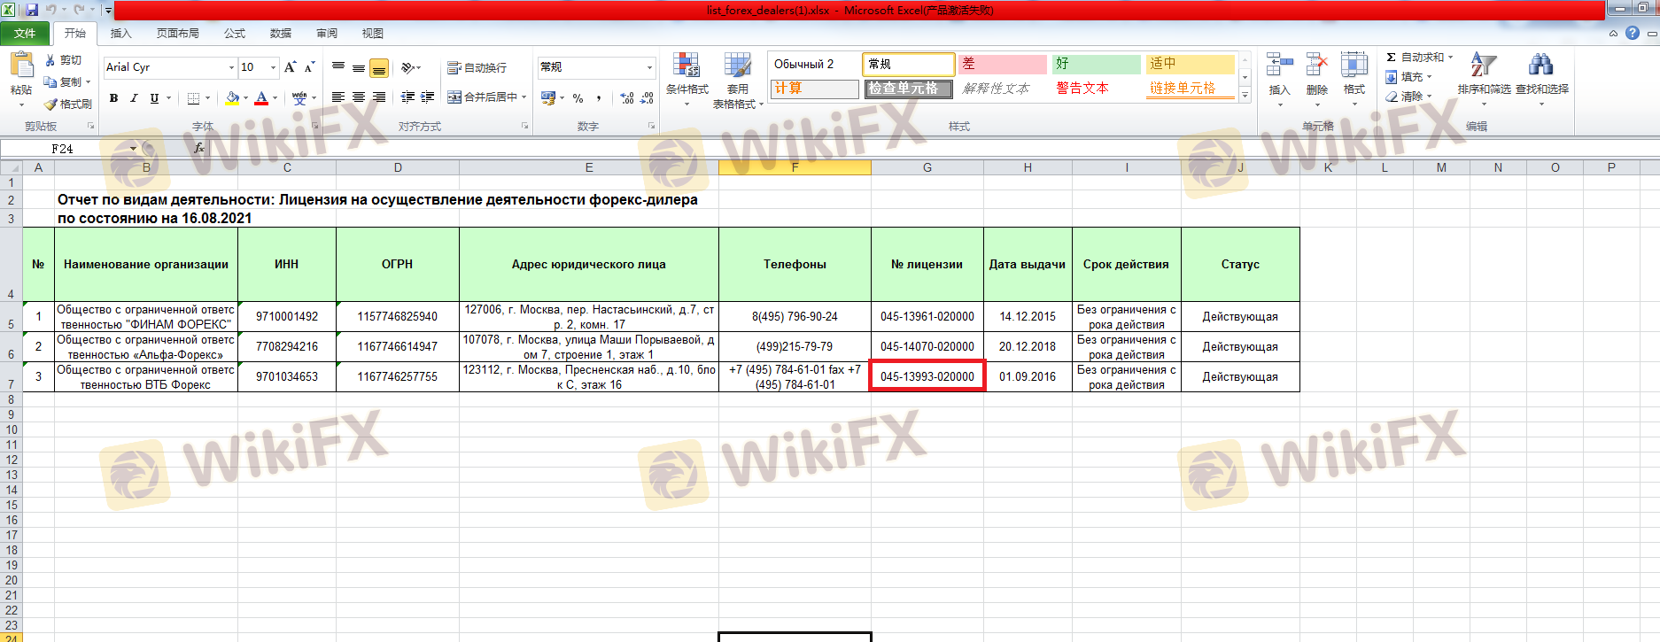Expand the Arial Cyr font dropdown
This screenshot has width=1660, height=642.
[231, 67]
